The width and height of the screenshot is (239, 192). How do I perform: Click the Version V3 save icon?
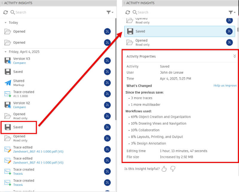(8, 61)
